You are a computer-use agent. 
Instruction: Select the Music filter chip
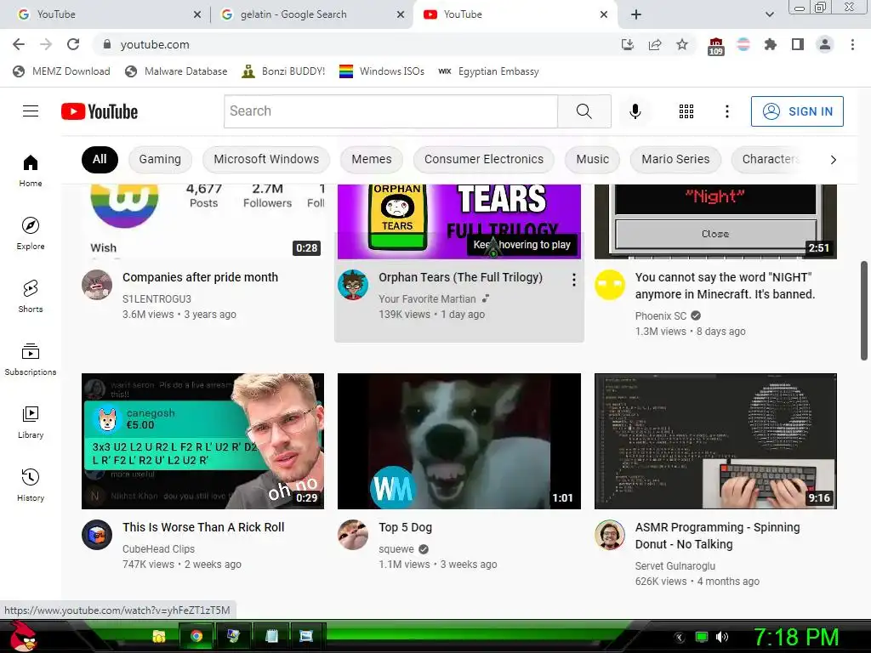(593, 159)
